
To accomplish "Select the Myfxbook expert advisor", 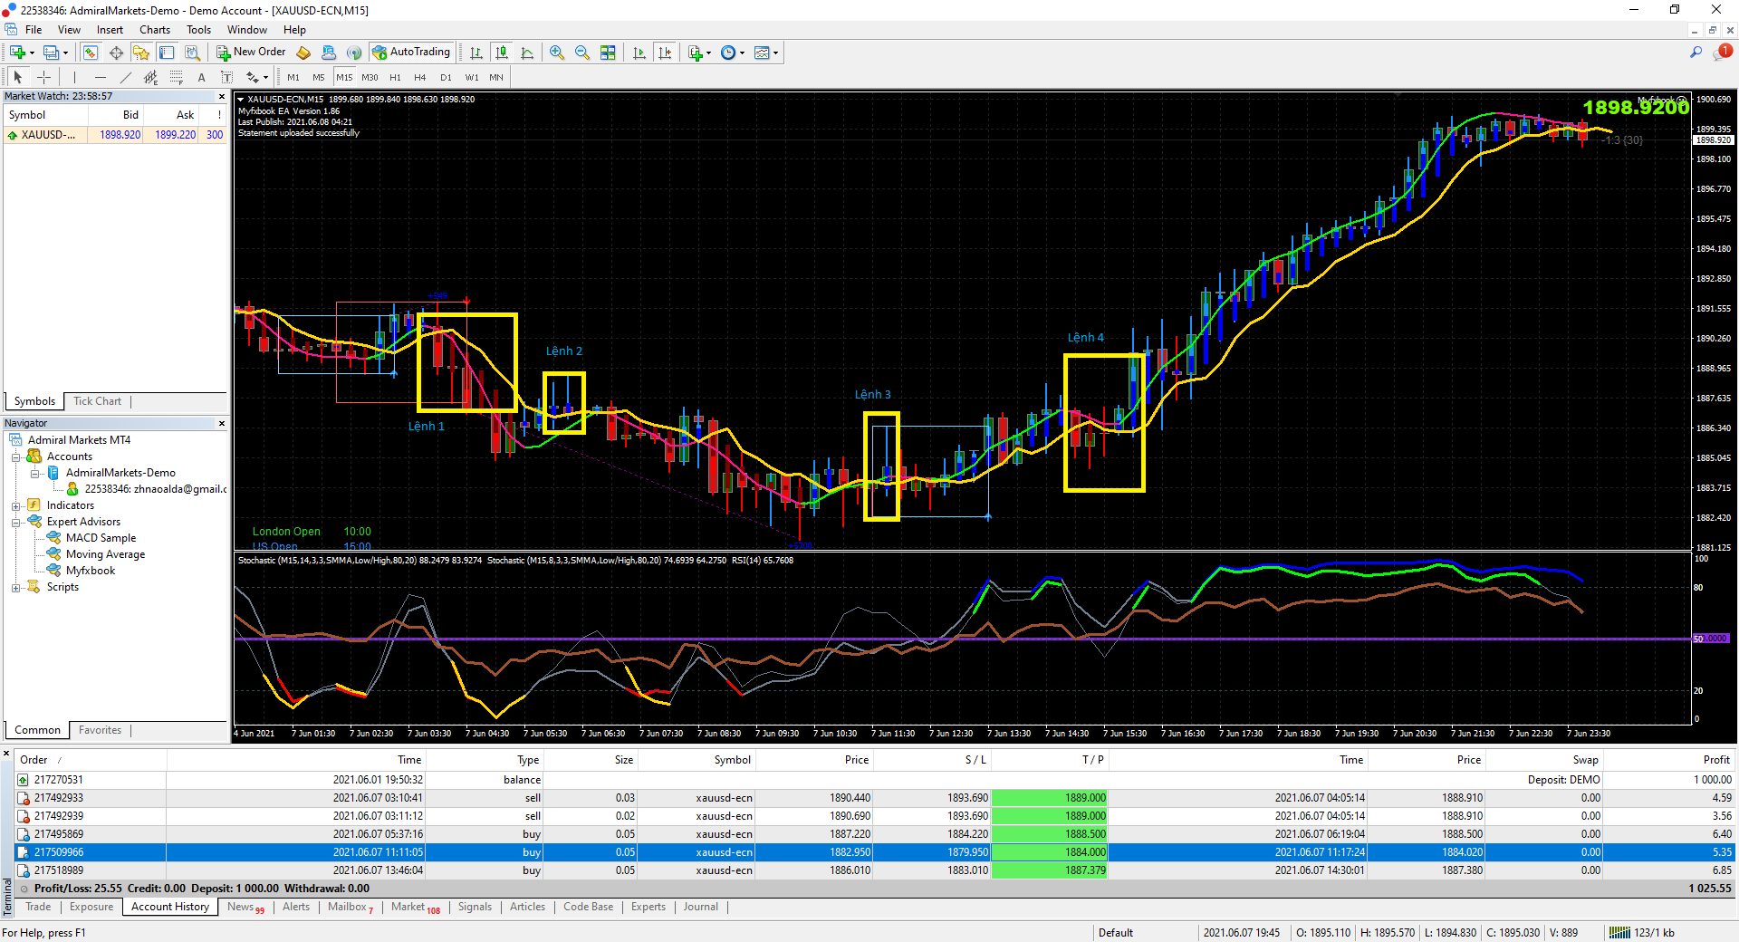I will (91, 571).
